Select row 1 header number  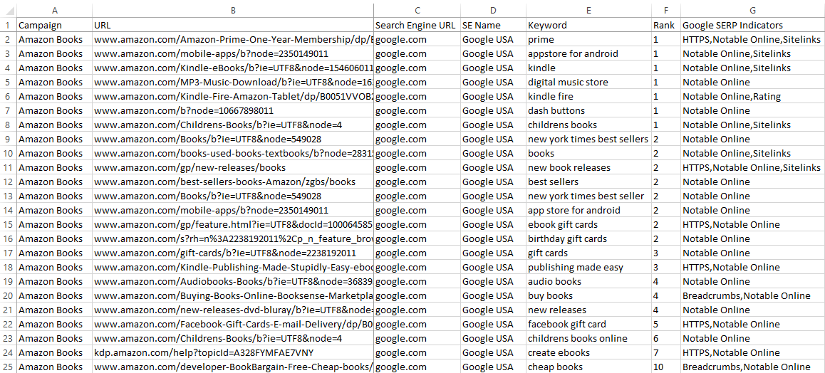click(x=9, y=25)
